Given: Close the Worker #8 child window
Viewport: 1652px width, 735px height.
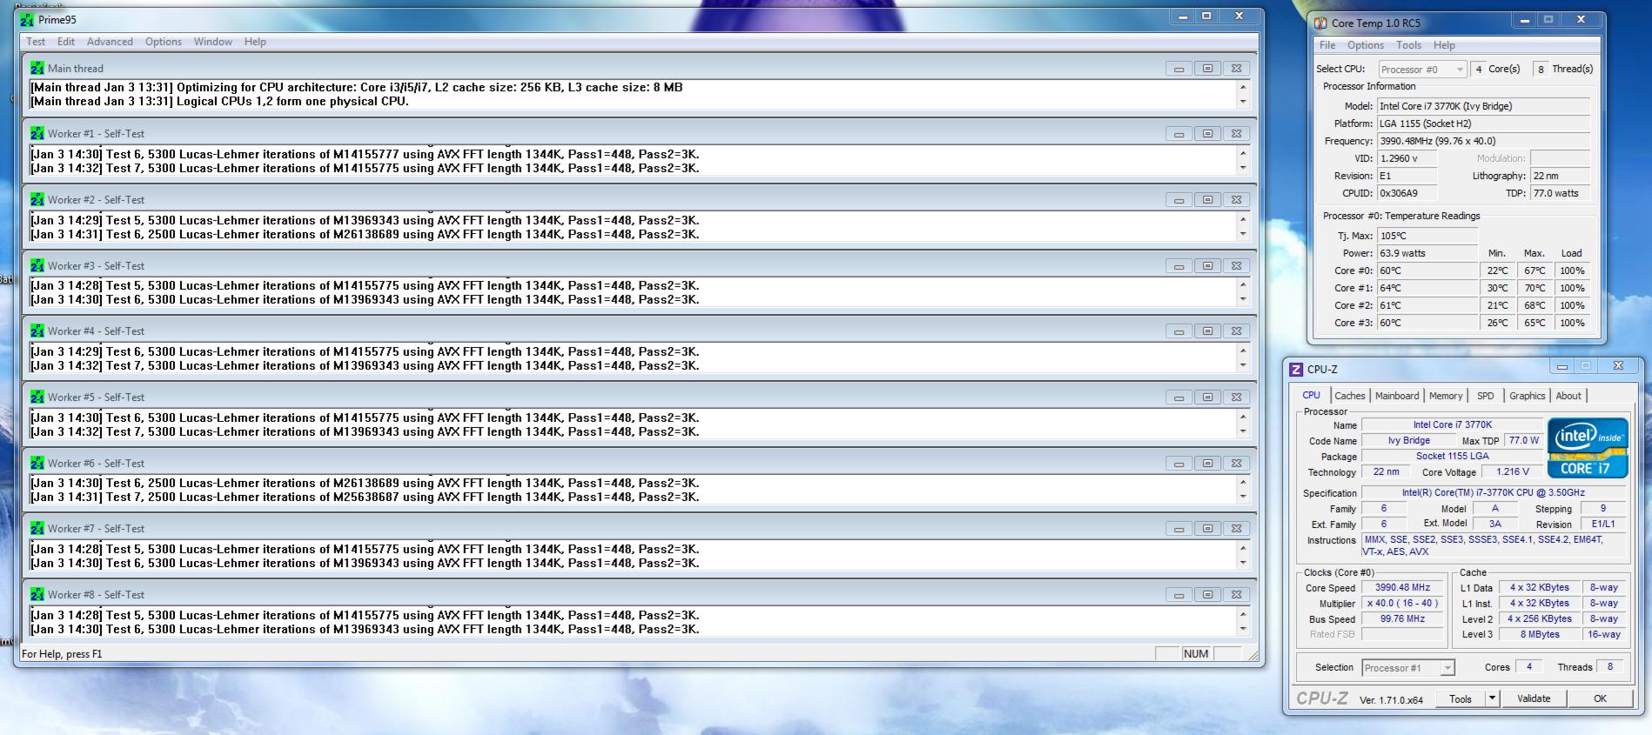Looking at the screenshot, I should [1237, 595].
